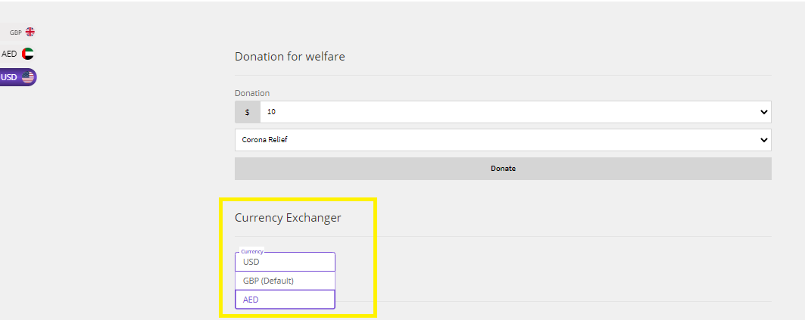Select the USD text in purple pill
Viewport: 805px width, 320px height.
[9, 77]
